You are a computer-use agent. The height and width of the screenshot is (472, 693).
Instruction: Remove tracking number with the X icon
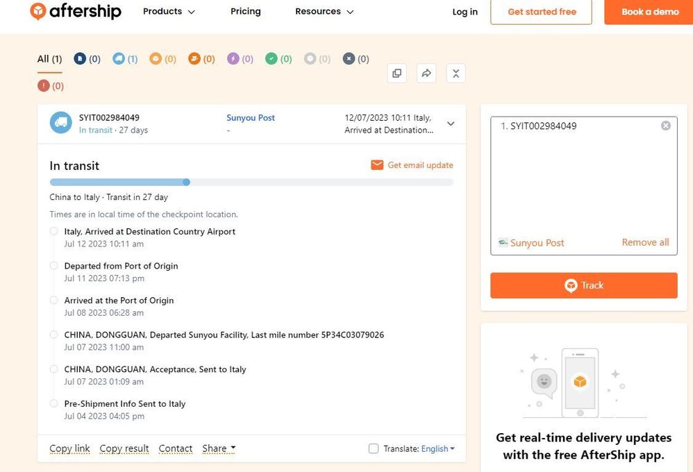click(666, 126)
